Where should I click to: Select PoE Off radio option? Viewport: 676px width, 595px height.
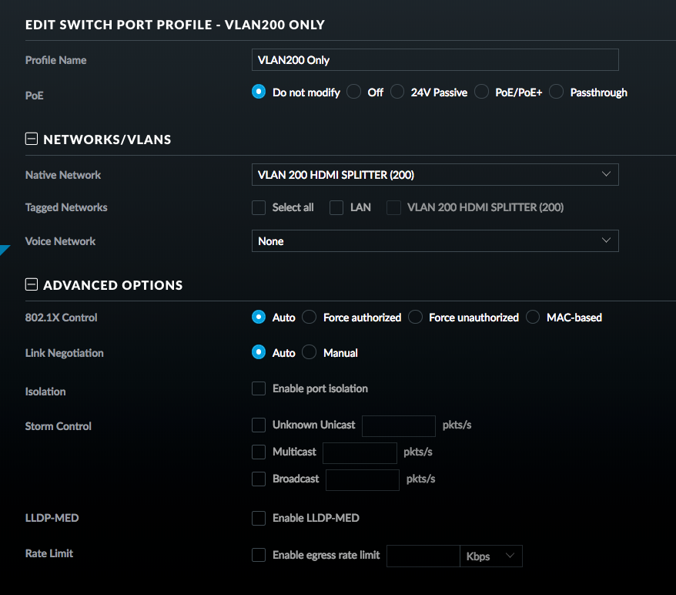[353, 92]
